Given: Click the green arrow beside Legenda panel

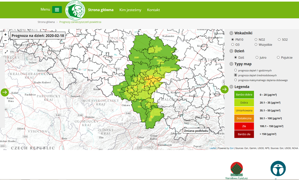Looking at the screenshot, I should (224, 89).
